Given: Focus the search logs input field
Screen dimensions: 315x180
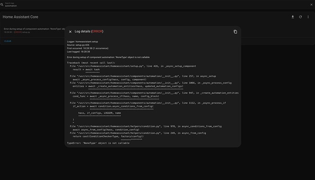Looking at the screenshot, I should point(157,5).
